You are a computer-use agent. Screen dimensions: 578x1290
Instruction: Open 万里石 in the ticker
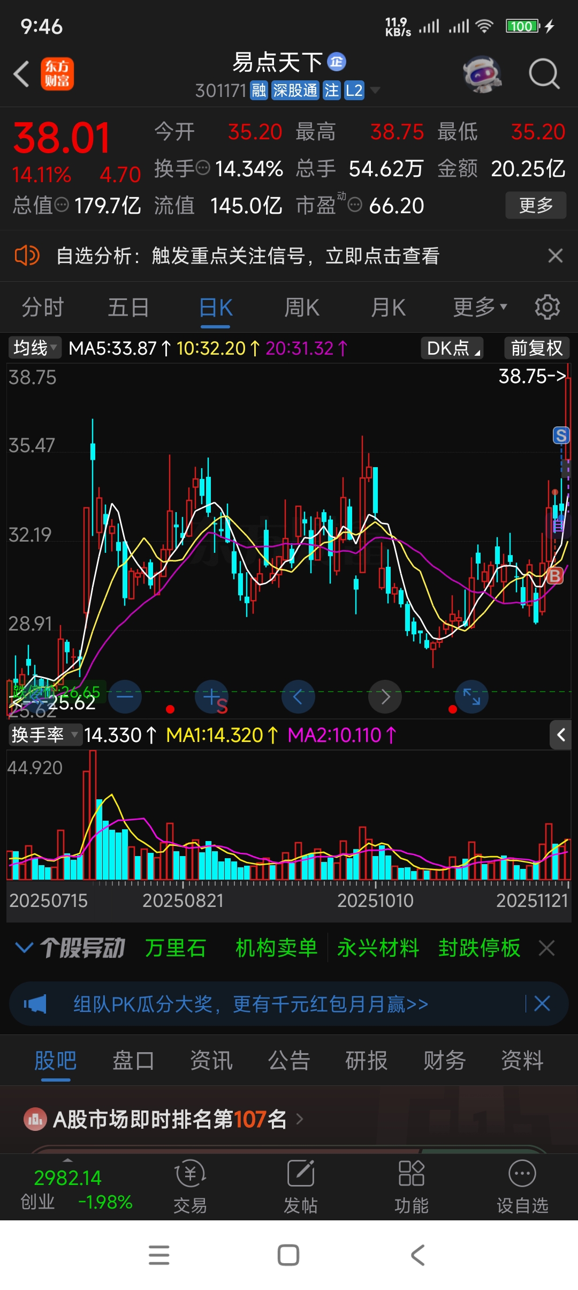[176, 948]
